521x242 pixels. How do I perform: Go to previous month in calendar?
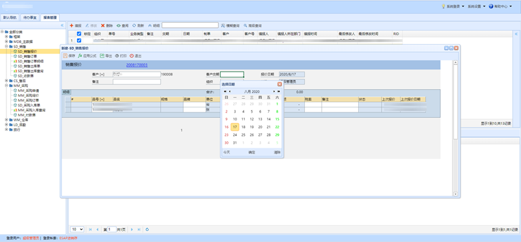(230, 91)
